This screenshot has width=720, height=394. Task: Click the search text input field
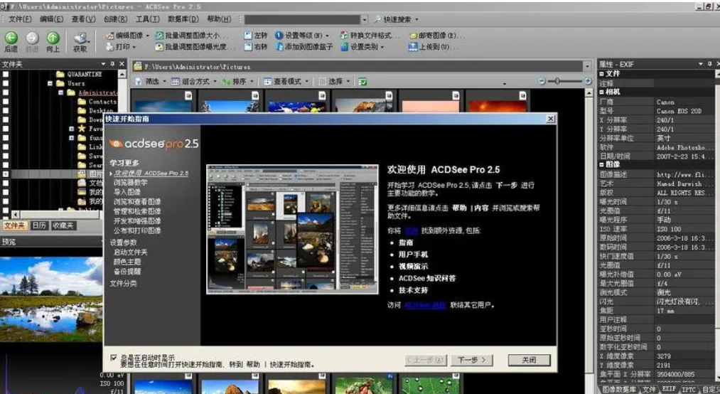click(302, 20)
